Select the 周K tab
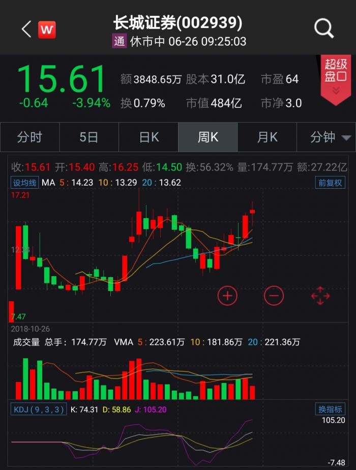The width and height of the screenshot is (356, 470). coord(208,137)
